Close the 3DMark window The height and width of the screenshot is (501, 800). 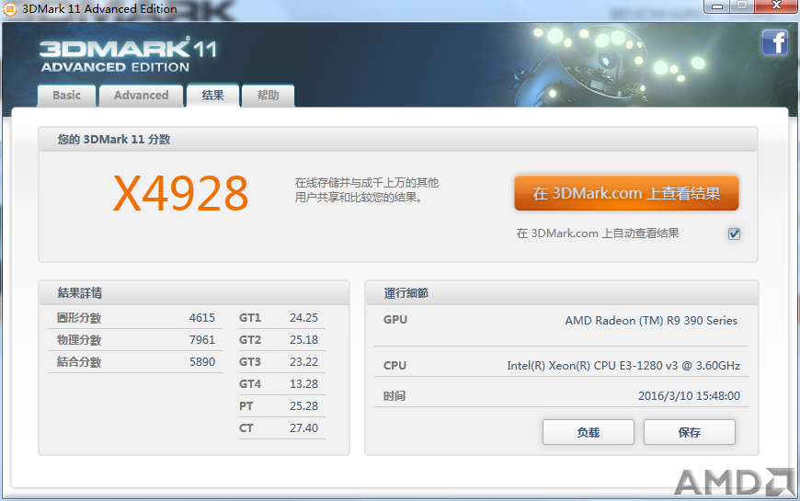(776, 6)
